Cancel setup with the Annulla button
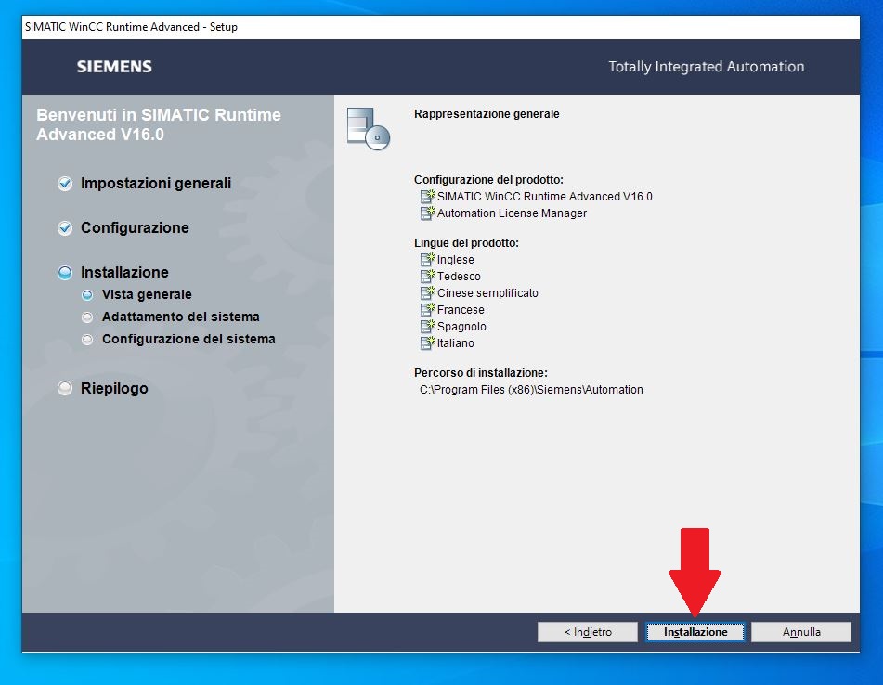Image resolution: width=883 pixels, height=685 pixels. (800, 632)
